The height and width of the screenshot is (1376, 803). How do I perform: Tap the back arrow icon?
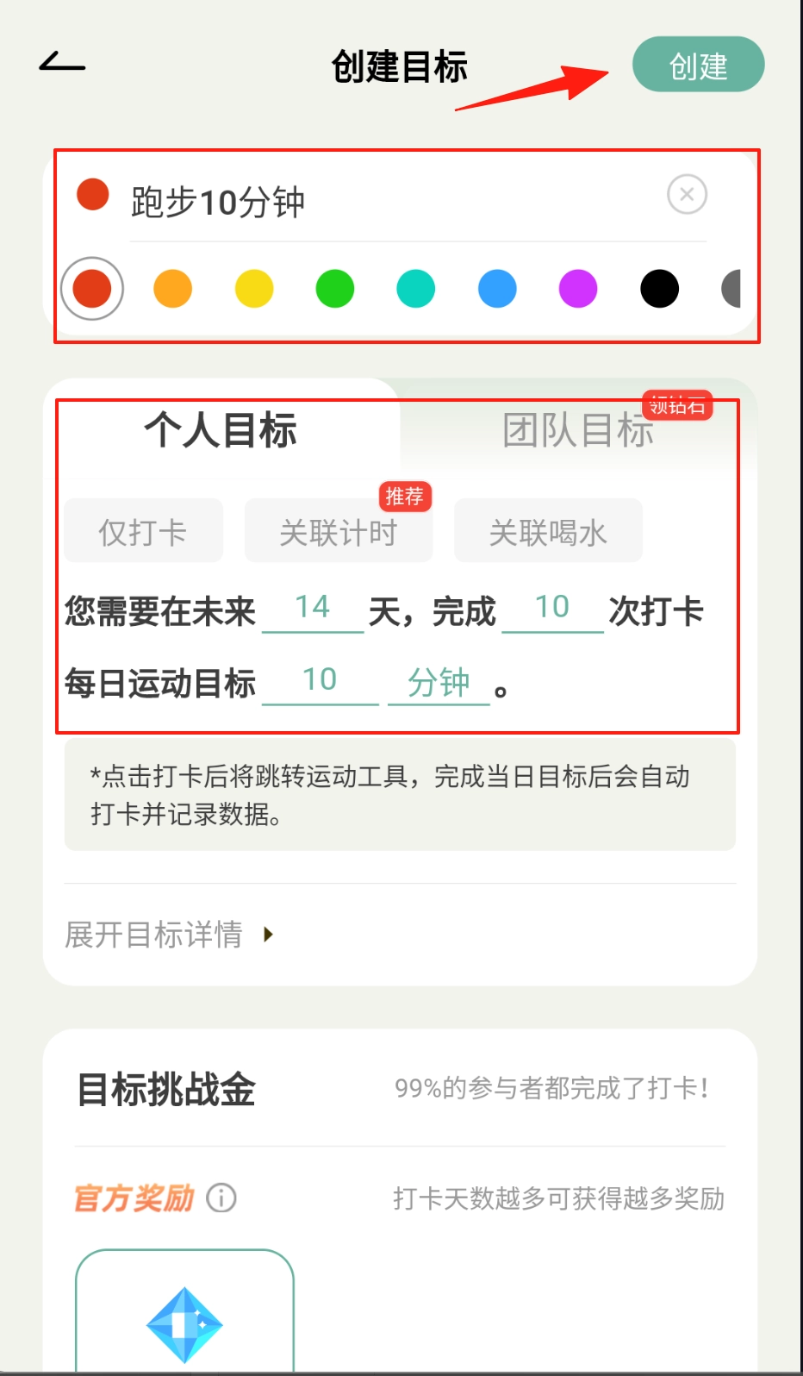pyautogui.click(x=62, y=63)
